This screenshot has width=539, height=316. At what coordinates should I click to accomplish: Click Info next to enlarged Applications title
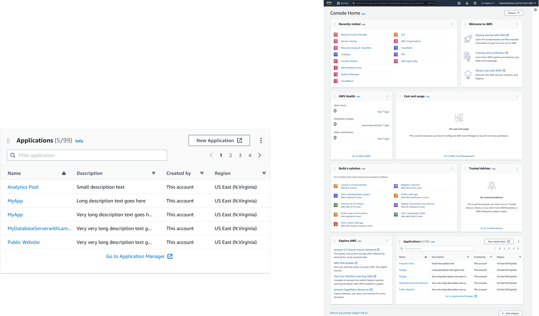tap(79, 141)
